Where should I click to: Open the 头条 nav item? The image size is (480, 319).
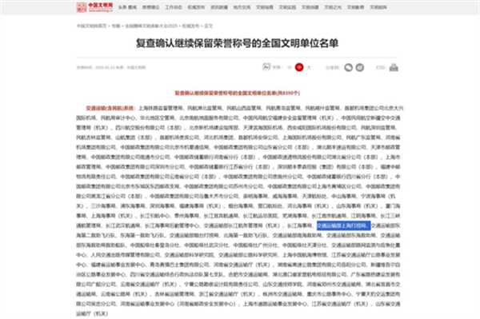pos(122,7)
